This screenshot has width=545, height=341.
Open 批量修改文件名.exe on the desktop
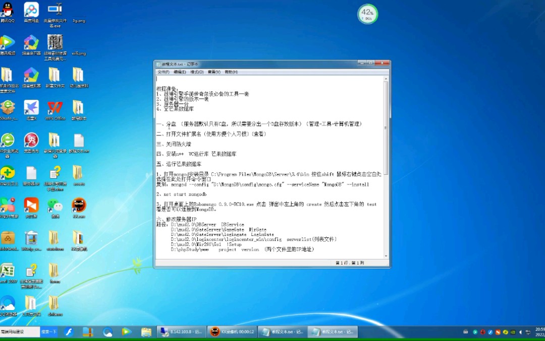click(x=54, y=8)
